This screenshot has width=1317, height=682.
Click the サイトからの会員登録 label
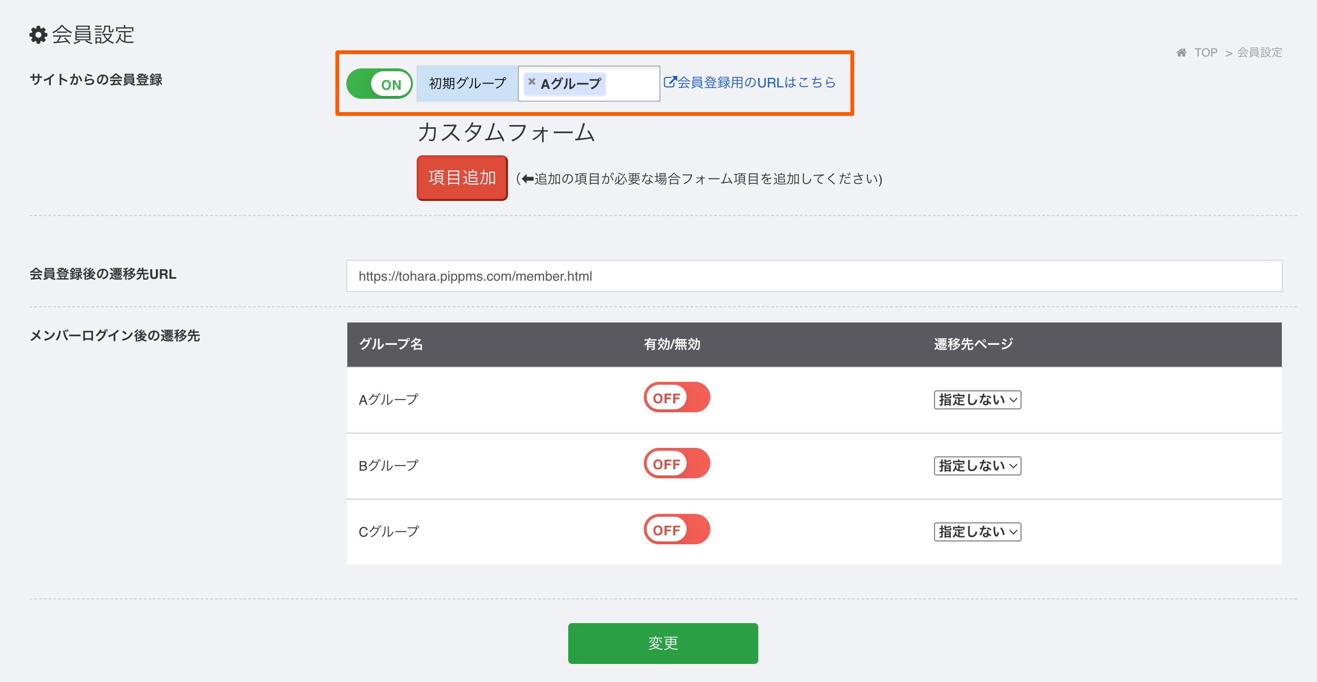[96, 79]
